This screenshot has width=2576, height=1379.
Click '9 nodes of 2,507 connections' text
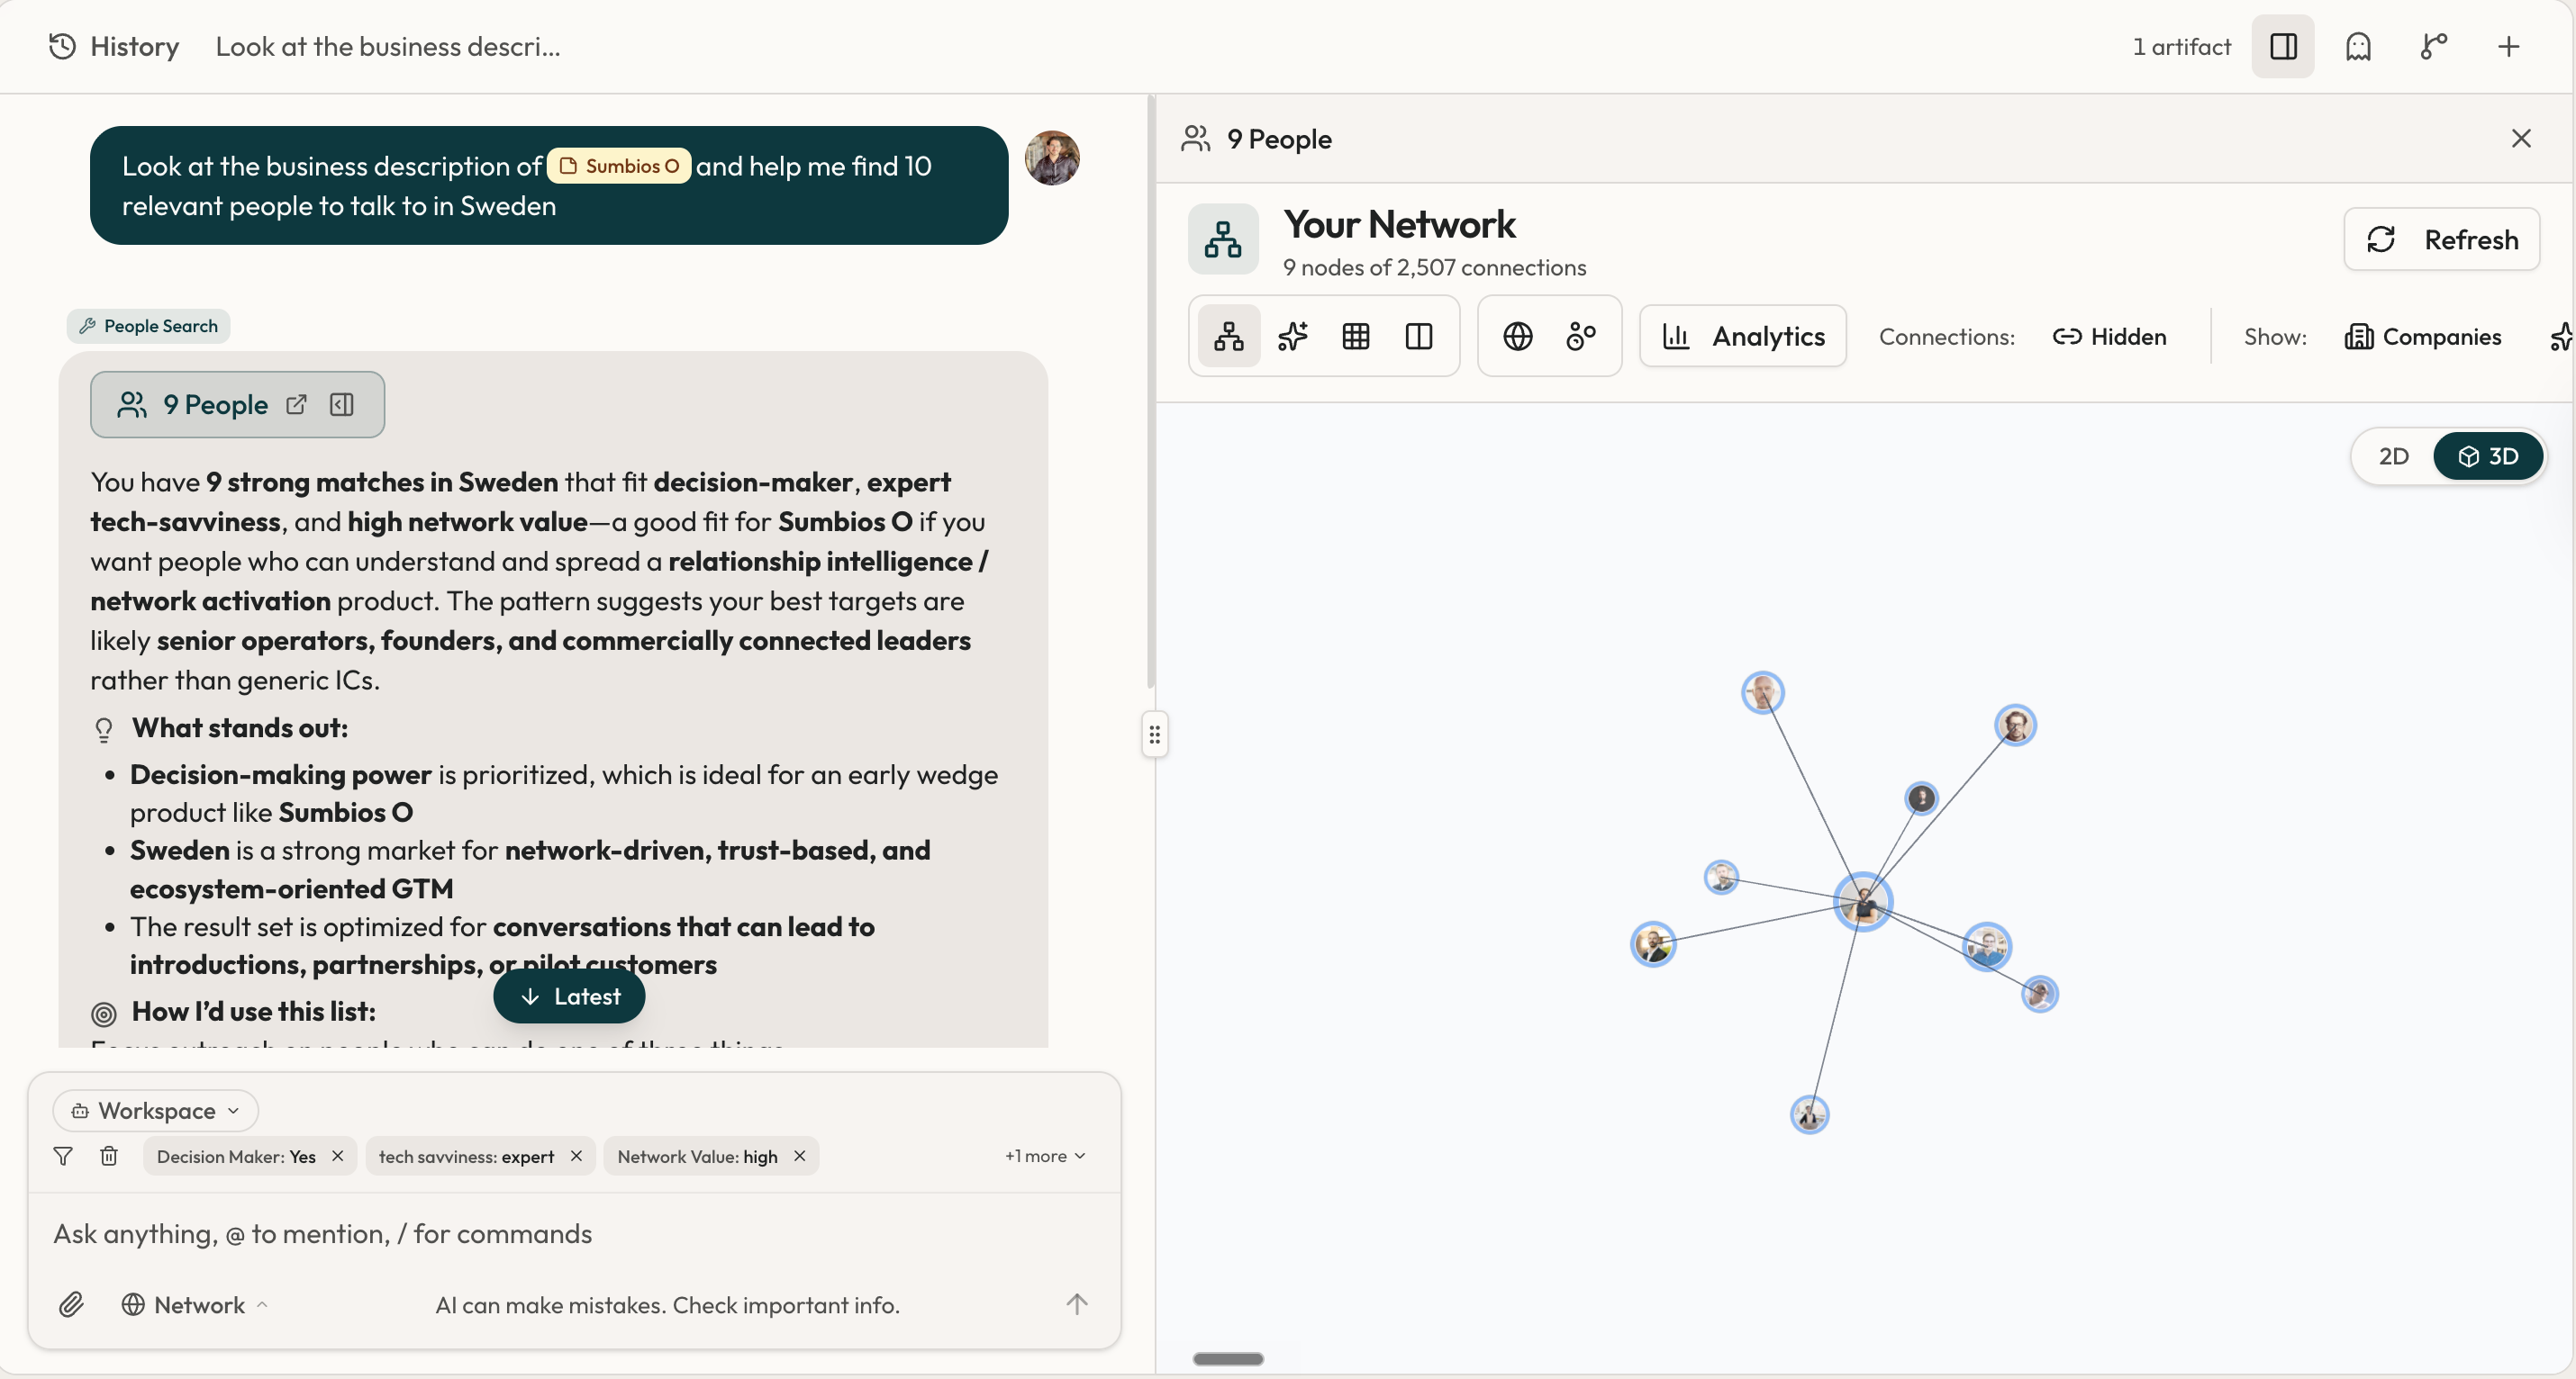point(1434,268)
